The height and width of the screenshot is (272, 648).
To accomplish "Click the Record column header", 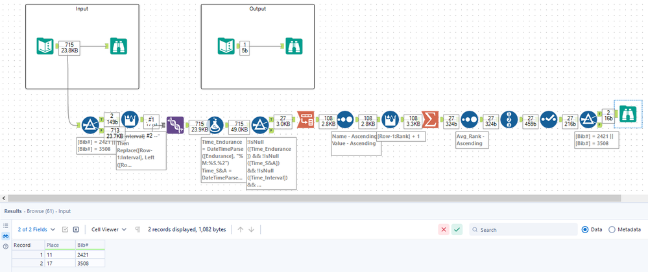I will (x=29, y=245).
